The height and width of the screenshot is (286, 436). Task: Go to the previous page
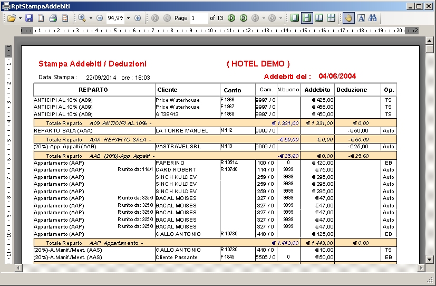[167, 18]
